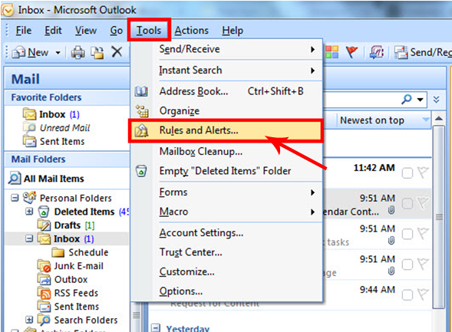Open the Actions menu

191,30
